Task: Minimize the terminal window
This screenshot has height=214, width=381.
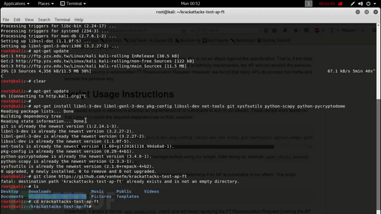Action: click(x=358, y=12)
